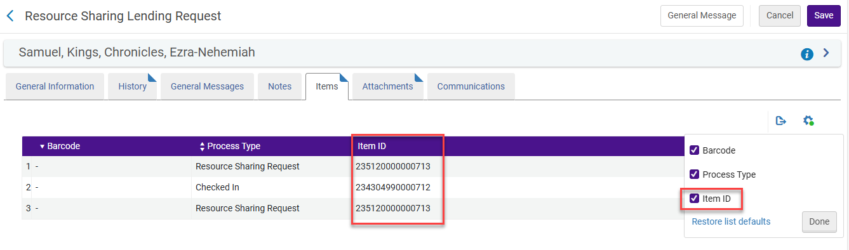849x250 pixels.
Task: Toggle the Item ID column checkbox
Action: 695,199
